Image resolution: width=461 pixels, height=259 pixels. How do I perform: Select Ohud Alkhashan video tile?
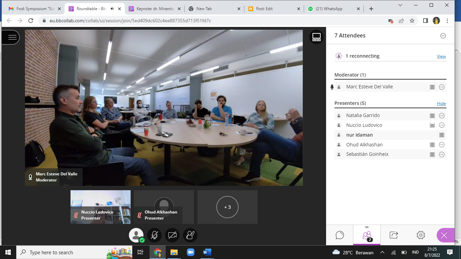164,207
